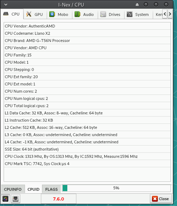
Task: Select the row 'CPU Family: 15'
Action: (x=87, y=55)
